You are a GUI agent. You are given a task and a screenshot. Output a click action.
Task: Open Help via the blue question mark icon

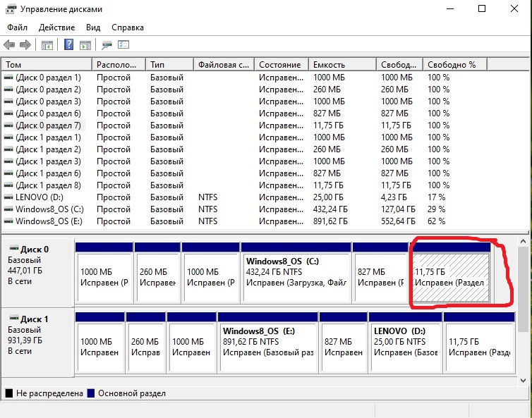(x=69, y=45)
